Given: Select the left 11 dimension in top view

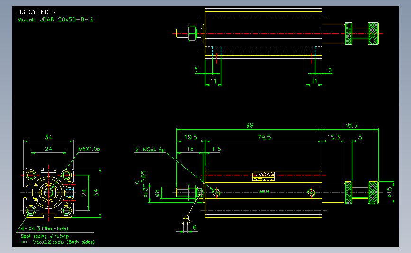Looking at the screenshot, I should pos(213,81).
